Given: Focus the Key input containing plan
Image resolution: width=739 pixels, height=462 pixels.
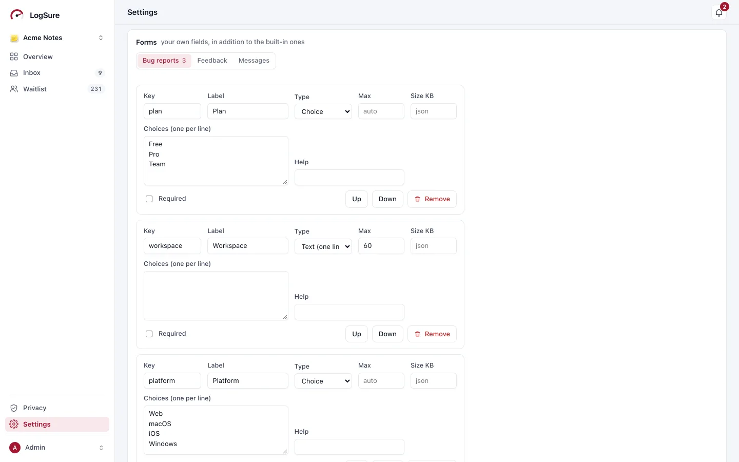Looking at the screenshot, I should 172,111.
